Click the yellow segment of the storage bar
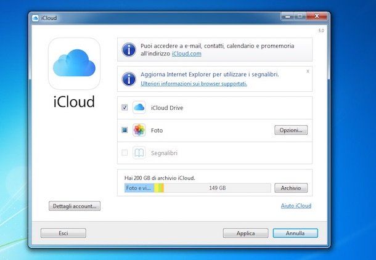 pos(157,188)
